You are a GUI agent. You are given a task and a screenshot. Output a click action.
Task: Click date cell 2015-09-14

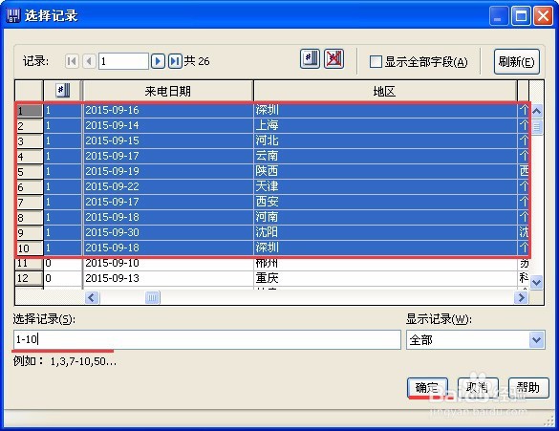pos(168,126)
